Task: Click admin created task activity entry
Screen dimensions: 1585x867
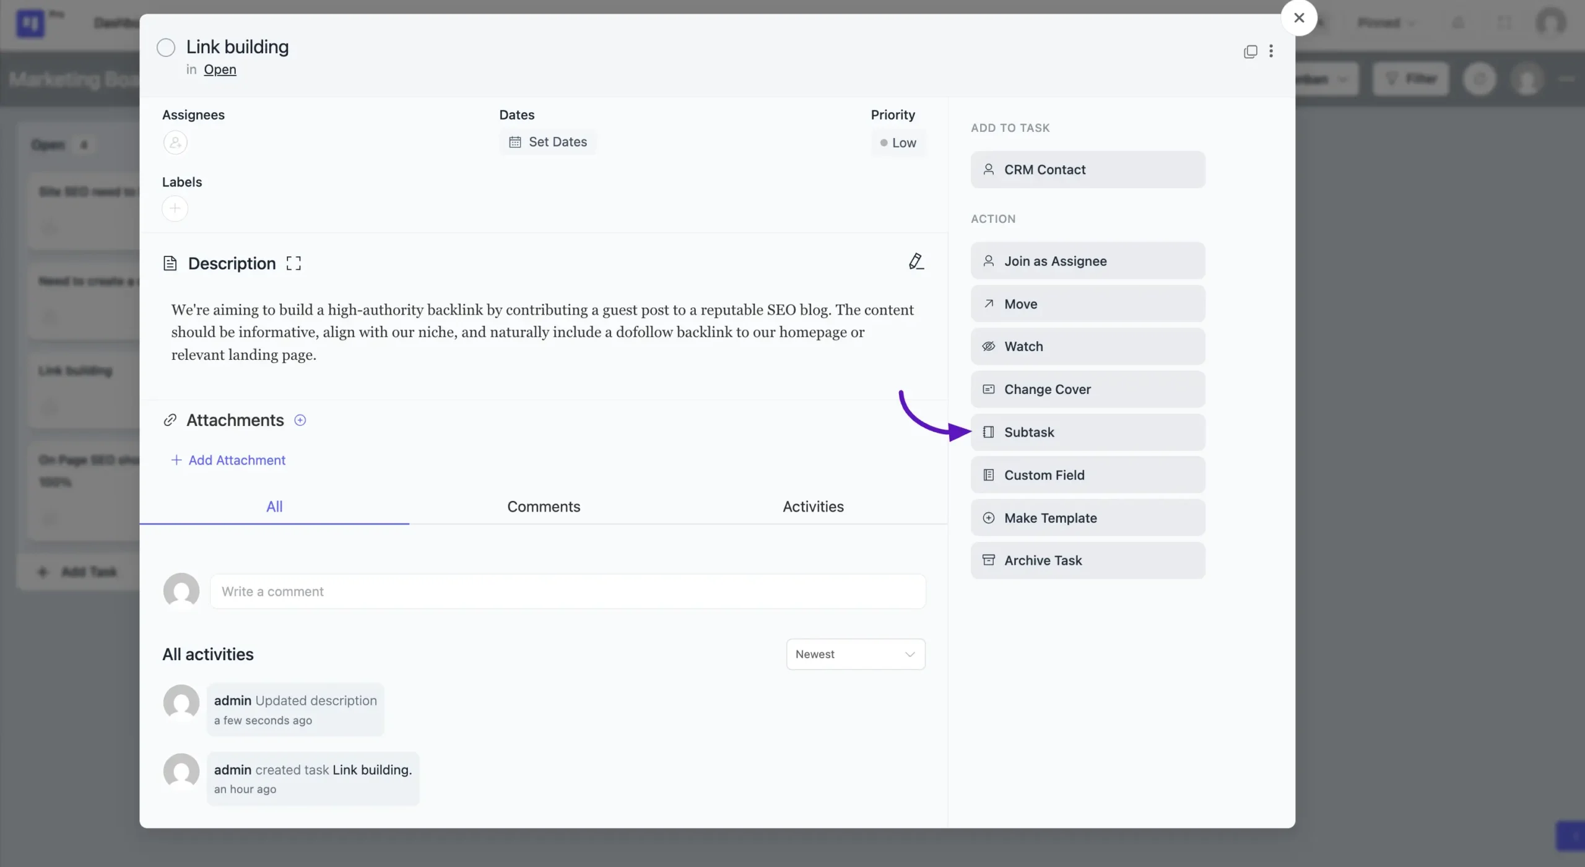Action: click(x=313, y=779)
